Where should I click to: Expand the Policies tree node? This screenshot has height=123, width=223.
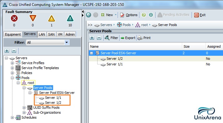click(x=12, y=73)
